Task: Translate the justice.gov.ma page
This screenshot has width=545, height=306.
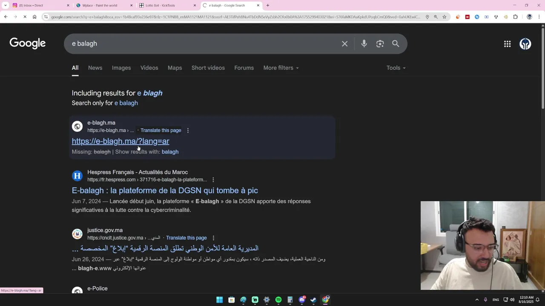Action: click(x=186, y=238)
